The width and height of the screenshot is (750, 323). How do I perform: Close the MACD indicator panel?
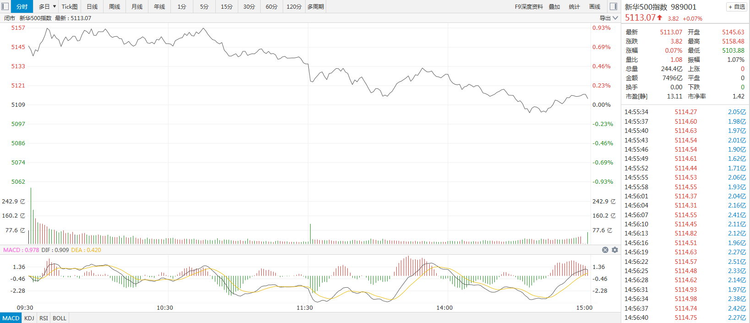605,250
